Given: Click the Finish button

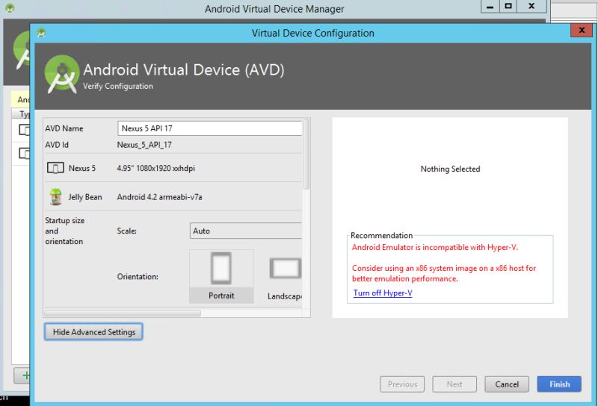Looking at the screenshot, I should 559,384.
